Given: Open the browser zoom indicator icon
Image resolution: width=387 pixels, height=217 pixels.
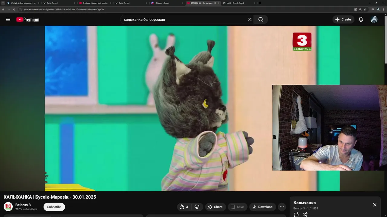Looking at the screenshot, I should tap(360, 9).
